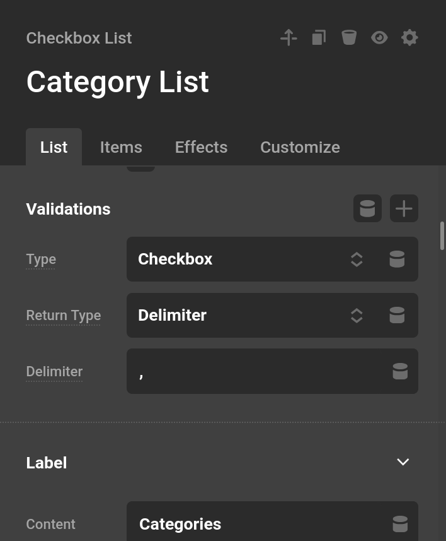Switch to the Items tab

(121, 146)
